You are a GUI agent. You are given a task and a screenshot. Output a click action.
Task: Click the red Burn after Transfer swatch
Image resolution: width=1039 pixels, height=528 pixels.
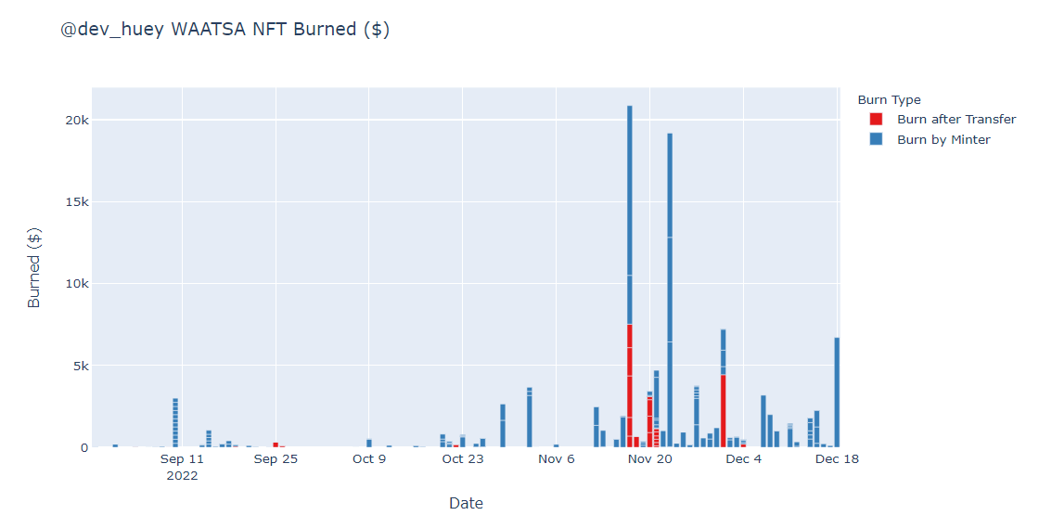(x=876, y=120)
